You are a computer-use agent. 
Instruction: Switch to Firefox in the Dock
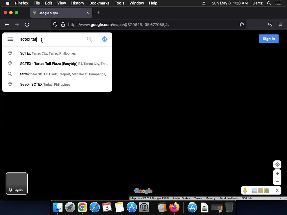tap(174, 207)
